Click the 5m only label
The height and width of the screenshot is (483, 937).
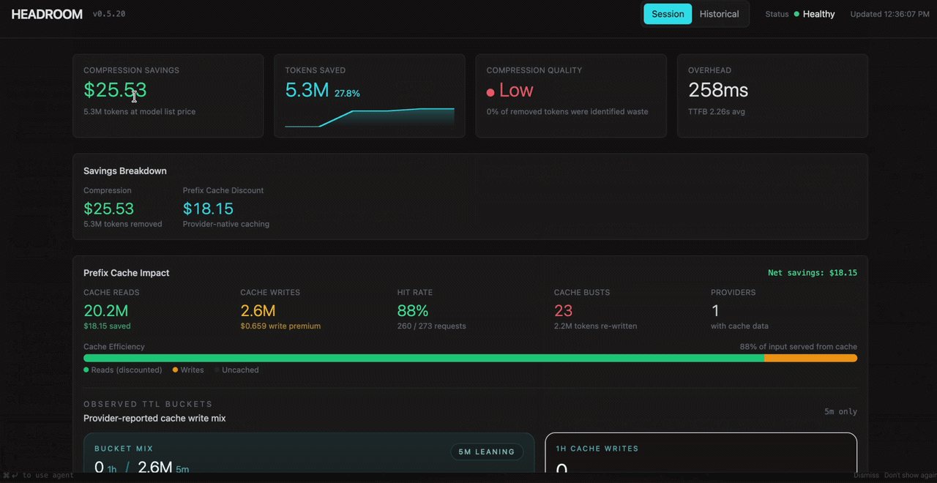point(840,411)
